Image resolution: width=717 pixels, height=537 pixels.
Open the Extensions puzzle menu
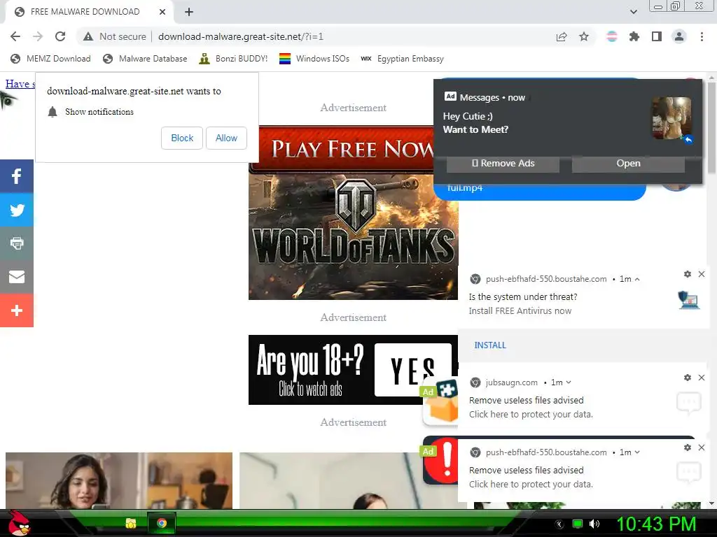[x=634, y=36]
